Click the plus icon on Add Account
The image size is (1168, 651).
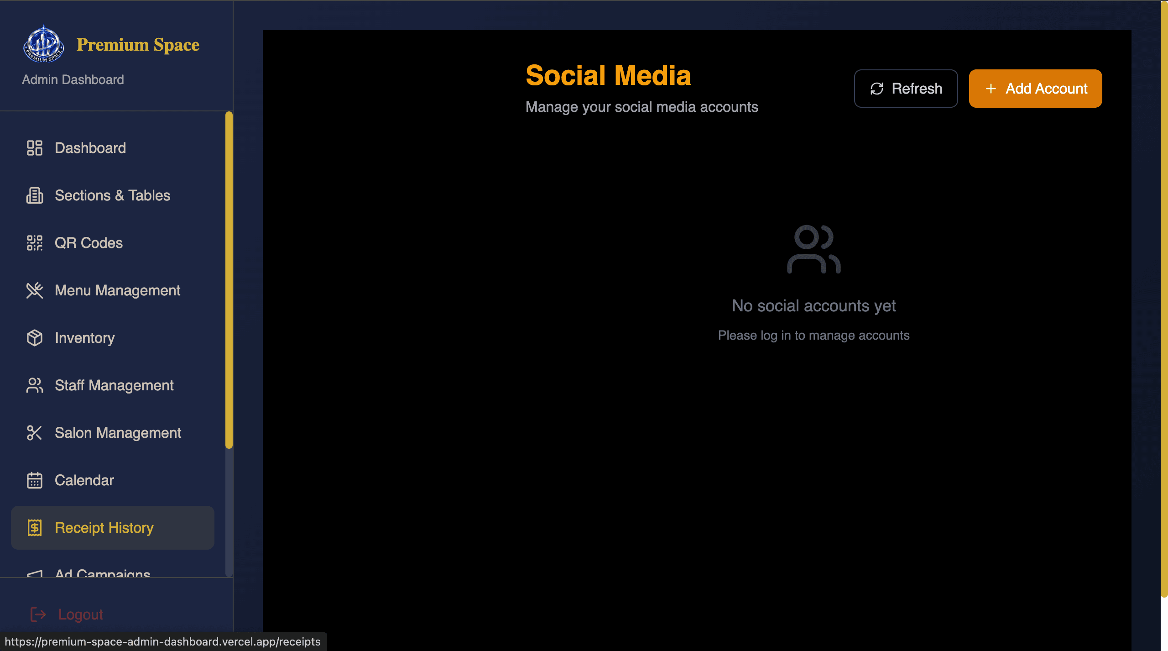point(991,89)
